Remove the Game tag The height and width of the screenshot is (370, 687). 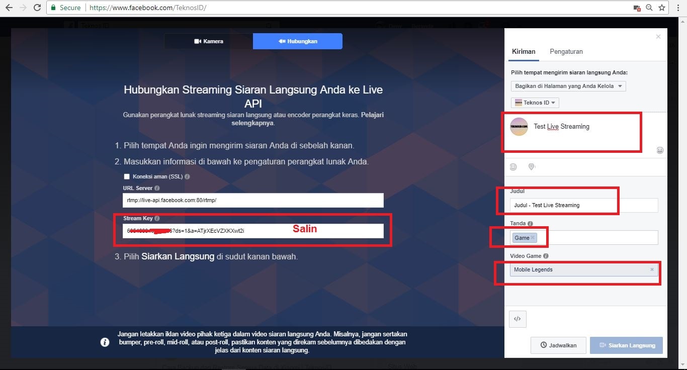533,238
